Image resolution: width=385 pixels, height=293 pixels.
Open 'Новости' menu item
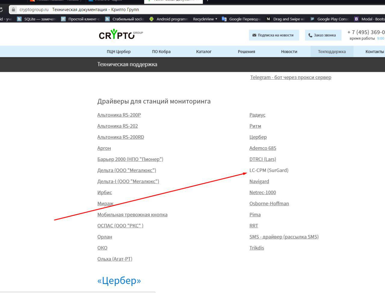pos(289,51)
